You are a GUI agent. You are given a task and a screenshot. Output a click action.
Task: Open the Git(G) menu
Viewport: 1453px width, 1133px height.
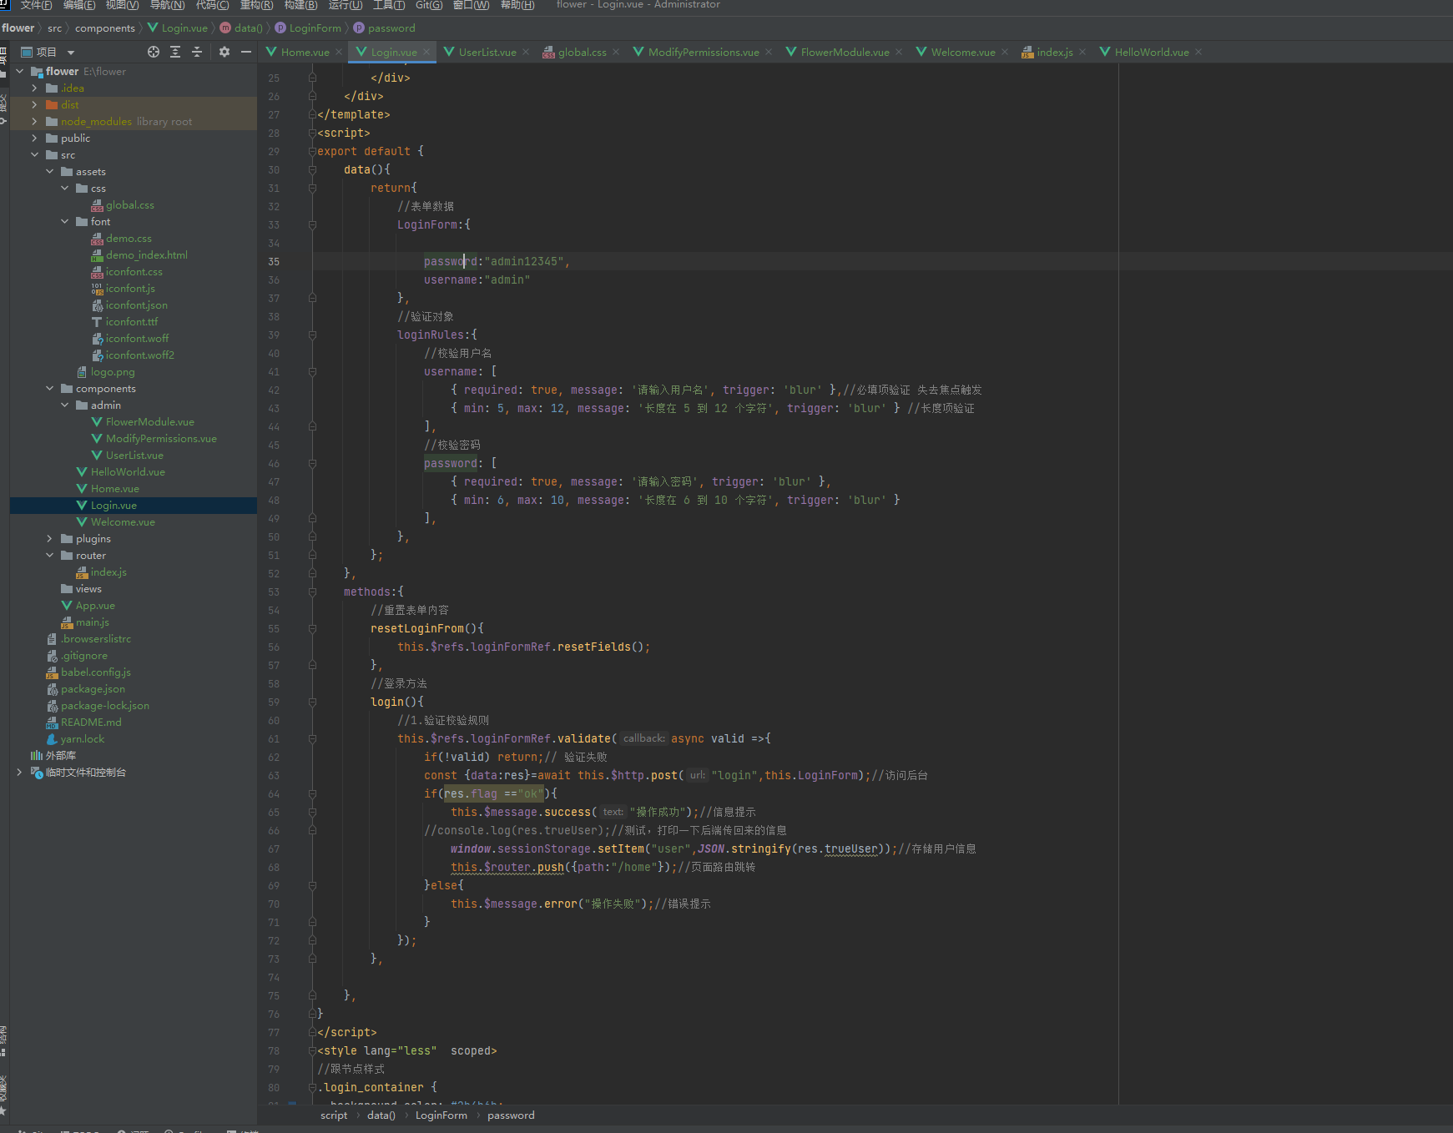(x=429, y=5)
